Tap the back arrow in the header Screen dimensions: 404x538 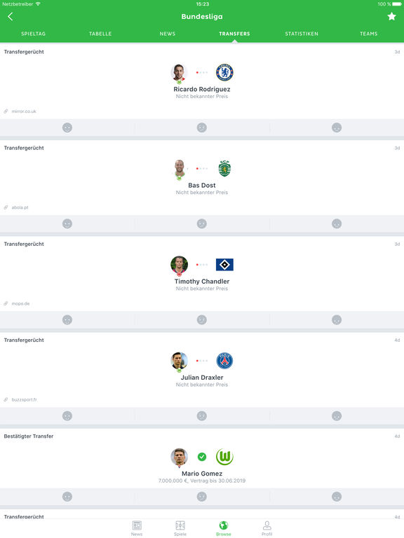tap(11, 17)
